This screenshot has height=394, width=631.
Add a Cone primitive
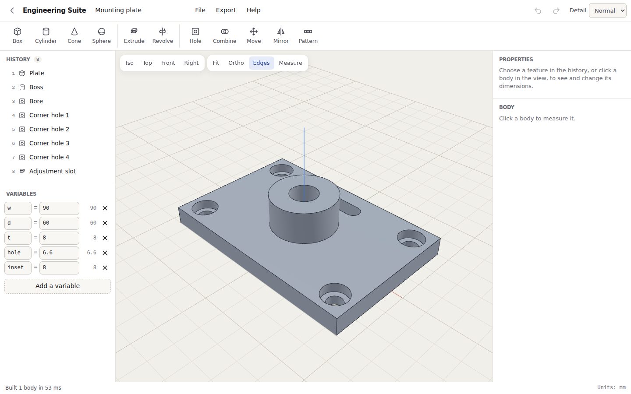(x=74, y=35)
